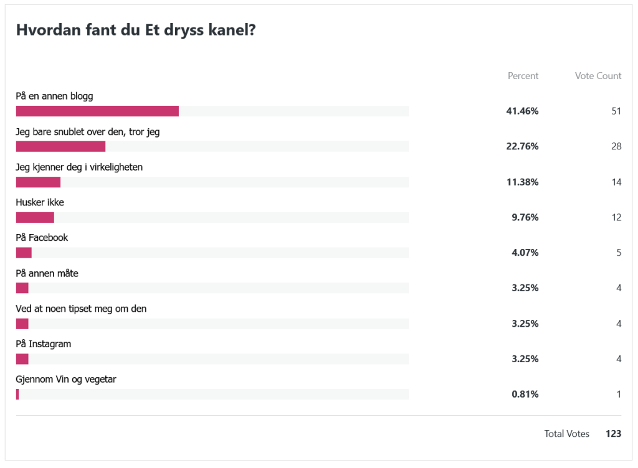Click the poll title "Hvordan fant du Et dryss kanel?"
This screenshot has height=468, width=638.
[135, 30]
